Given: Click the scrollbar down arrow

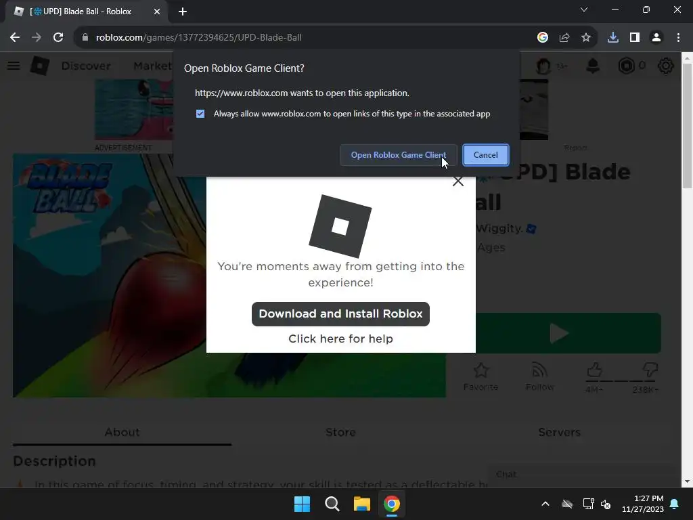Looking at the screenshot, I should click(687, 481).
